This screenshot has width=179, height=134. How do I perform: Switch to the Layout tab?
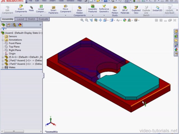coord(20,19)
